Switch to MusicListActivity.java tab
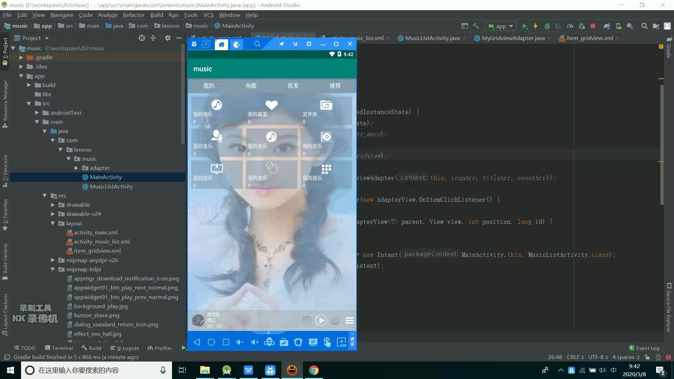The height and width of the screenshot is (379, 674). [432, 38]
